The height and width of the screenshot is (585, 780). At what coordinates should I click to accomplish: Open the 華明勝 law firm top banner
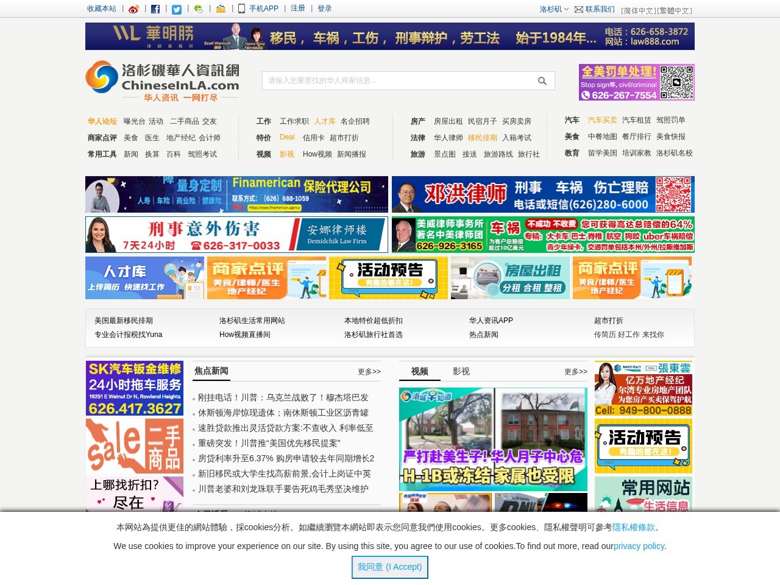pos(390,37)
